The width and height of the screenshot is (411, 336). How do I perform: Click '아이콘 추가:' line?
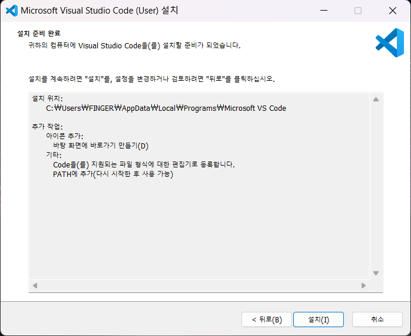click(x=65, y=136)
